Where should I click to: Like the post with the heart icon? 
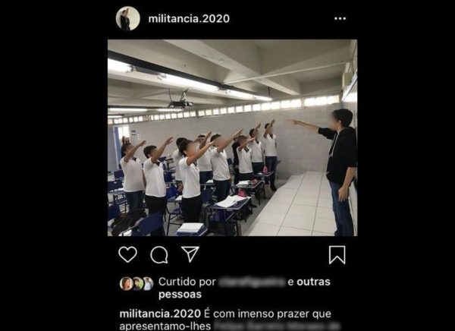127,254
